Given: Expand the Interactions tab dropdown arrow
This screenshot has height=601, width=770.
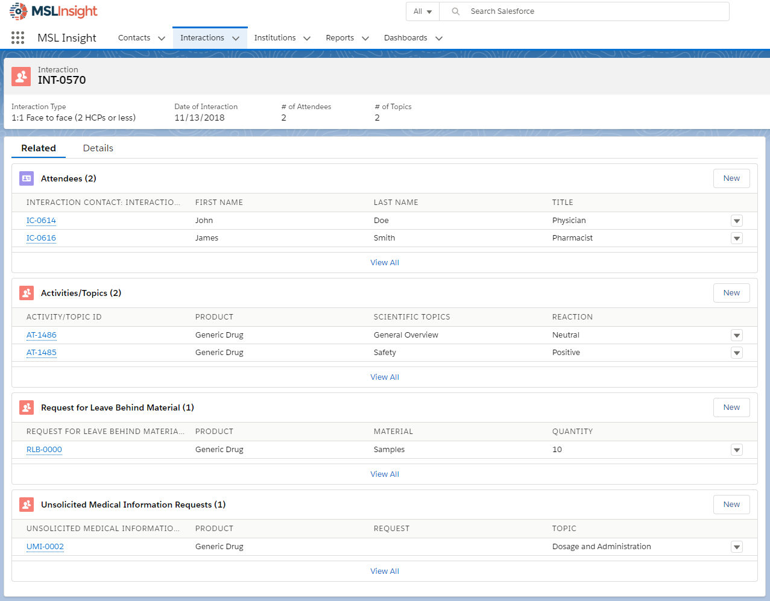Looking at the screenshot, I should [x=236, y=37].
